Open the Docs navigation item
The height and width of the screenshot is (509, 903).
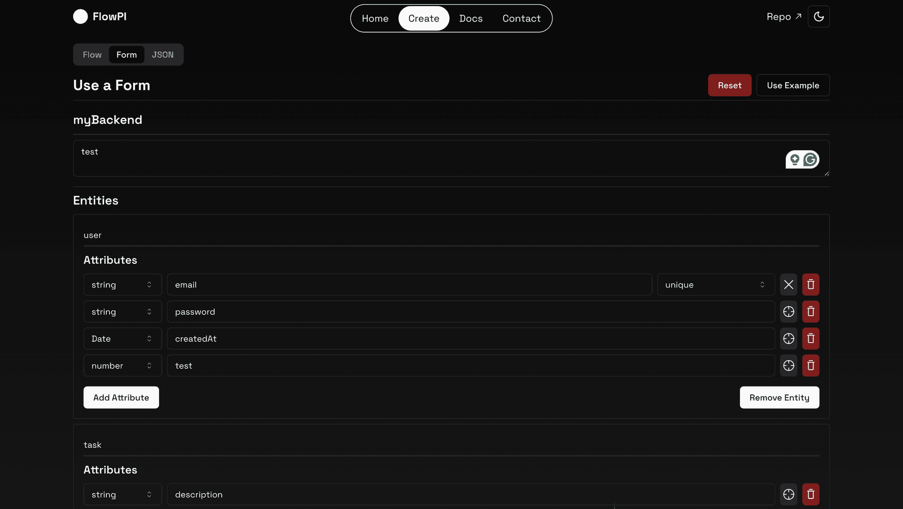pyautogui.click(x=470, y=18)
